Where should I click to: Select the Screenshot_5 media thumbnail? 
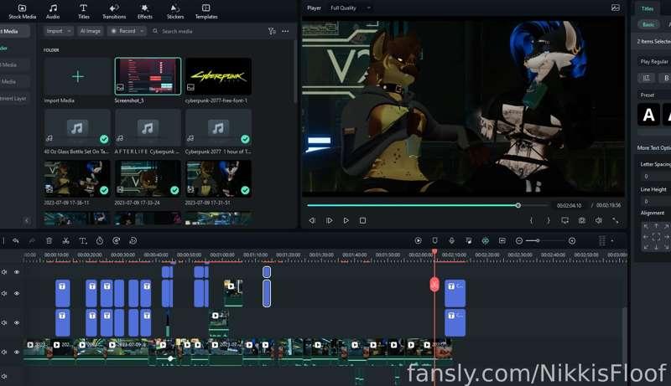(x=148, y=76)
